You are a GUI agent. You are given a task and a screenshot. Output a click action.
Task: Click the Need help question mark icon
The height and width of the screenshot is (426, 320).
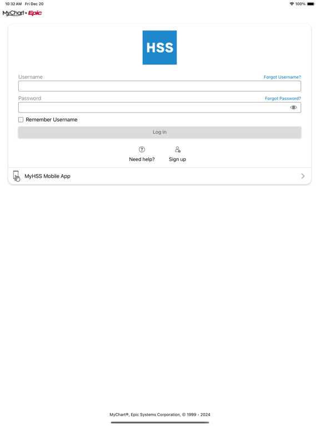point(142,149)
